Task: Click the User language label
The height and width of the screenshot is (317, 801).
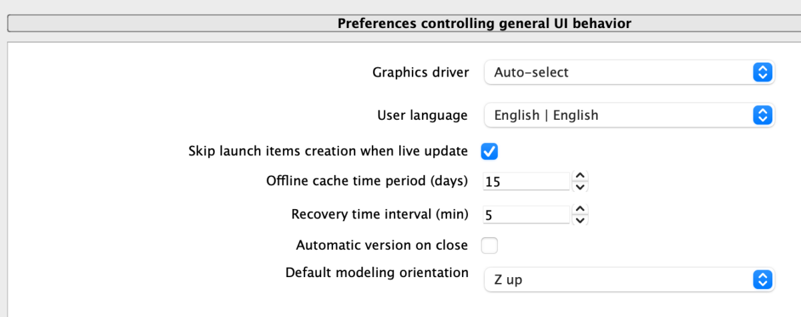Action: point(423,115)
